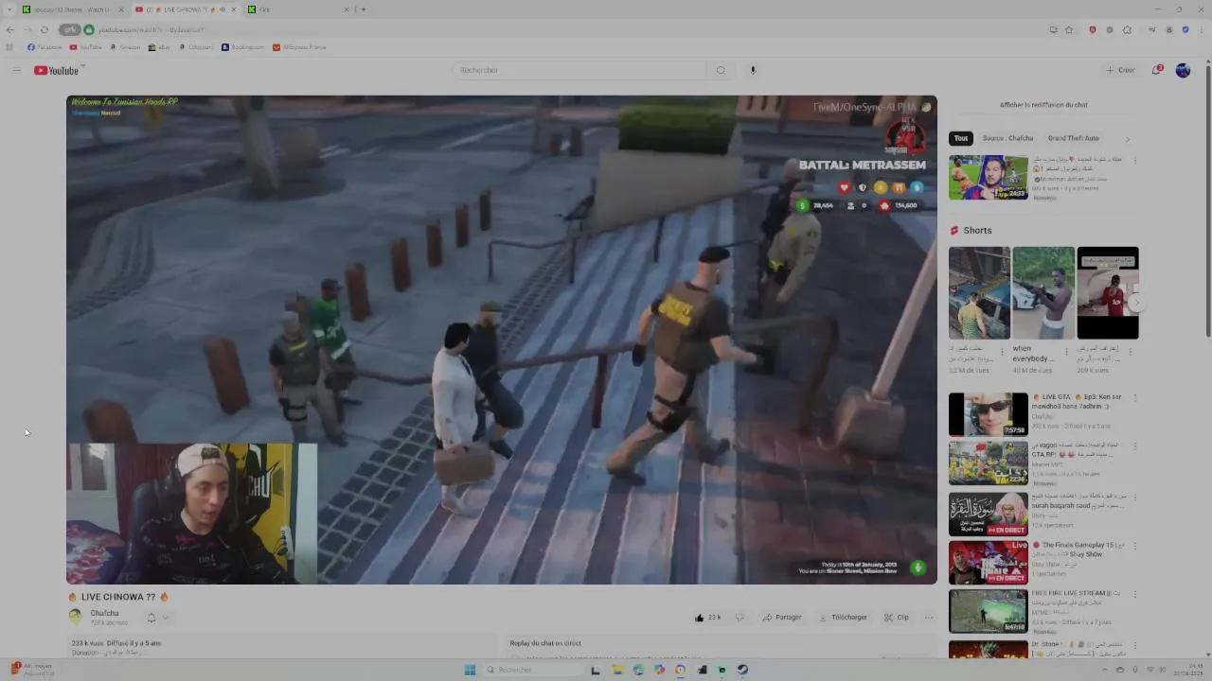Open first Shorts thumbnail
Image resolution: width=1212 pixels, height=681 pixels.
coord(979,293)
